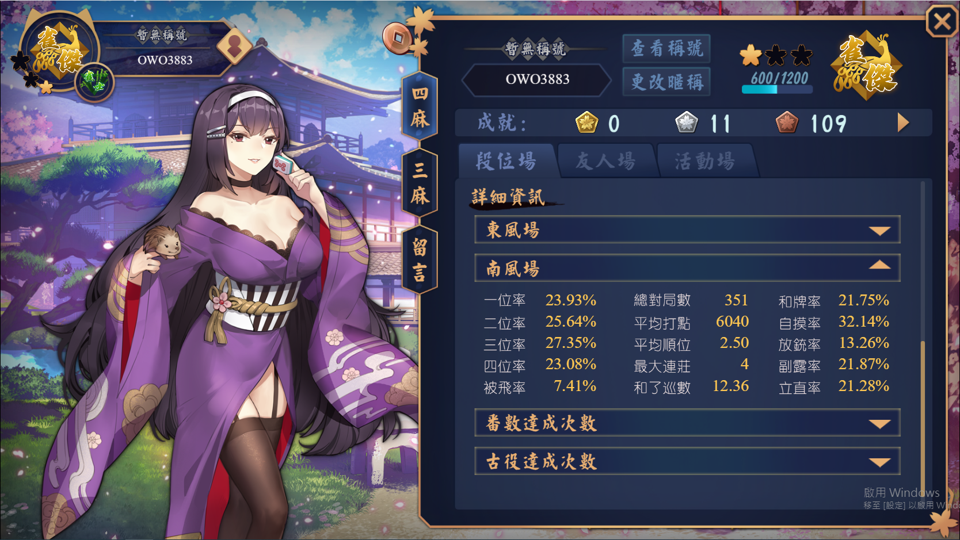Click the 600/1200 rank progress bar
This screenshot has width=960, height=540.
pos(778,89)
